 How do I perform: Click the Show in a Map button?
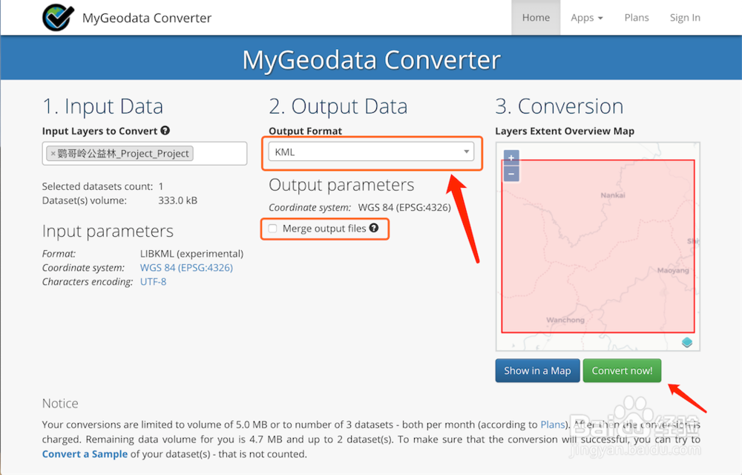[537, 370]
